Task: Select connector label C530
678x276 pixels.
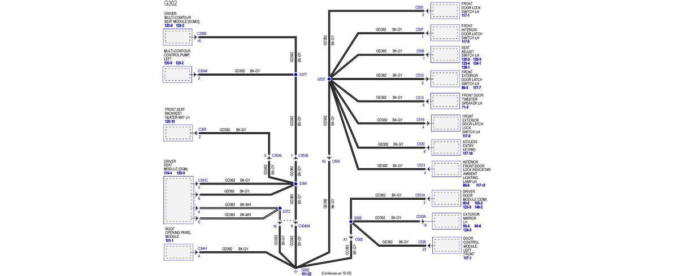Action: click(x=420, y=144)
